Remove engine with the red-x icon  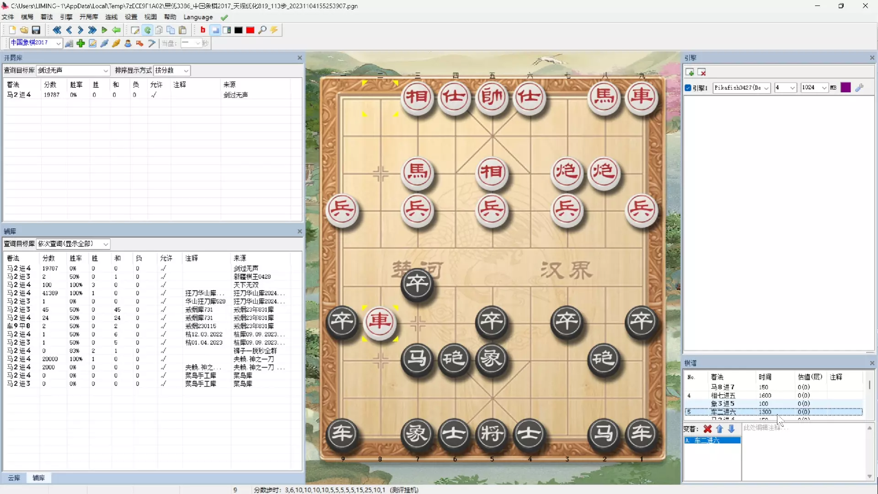(x=702, y=73)
